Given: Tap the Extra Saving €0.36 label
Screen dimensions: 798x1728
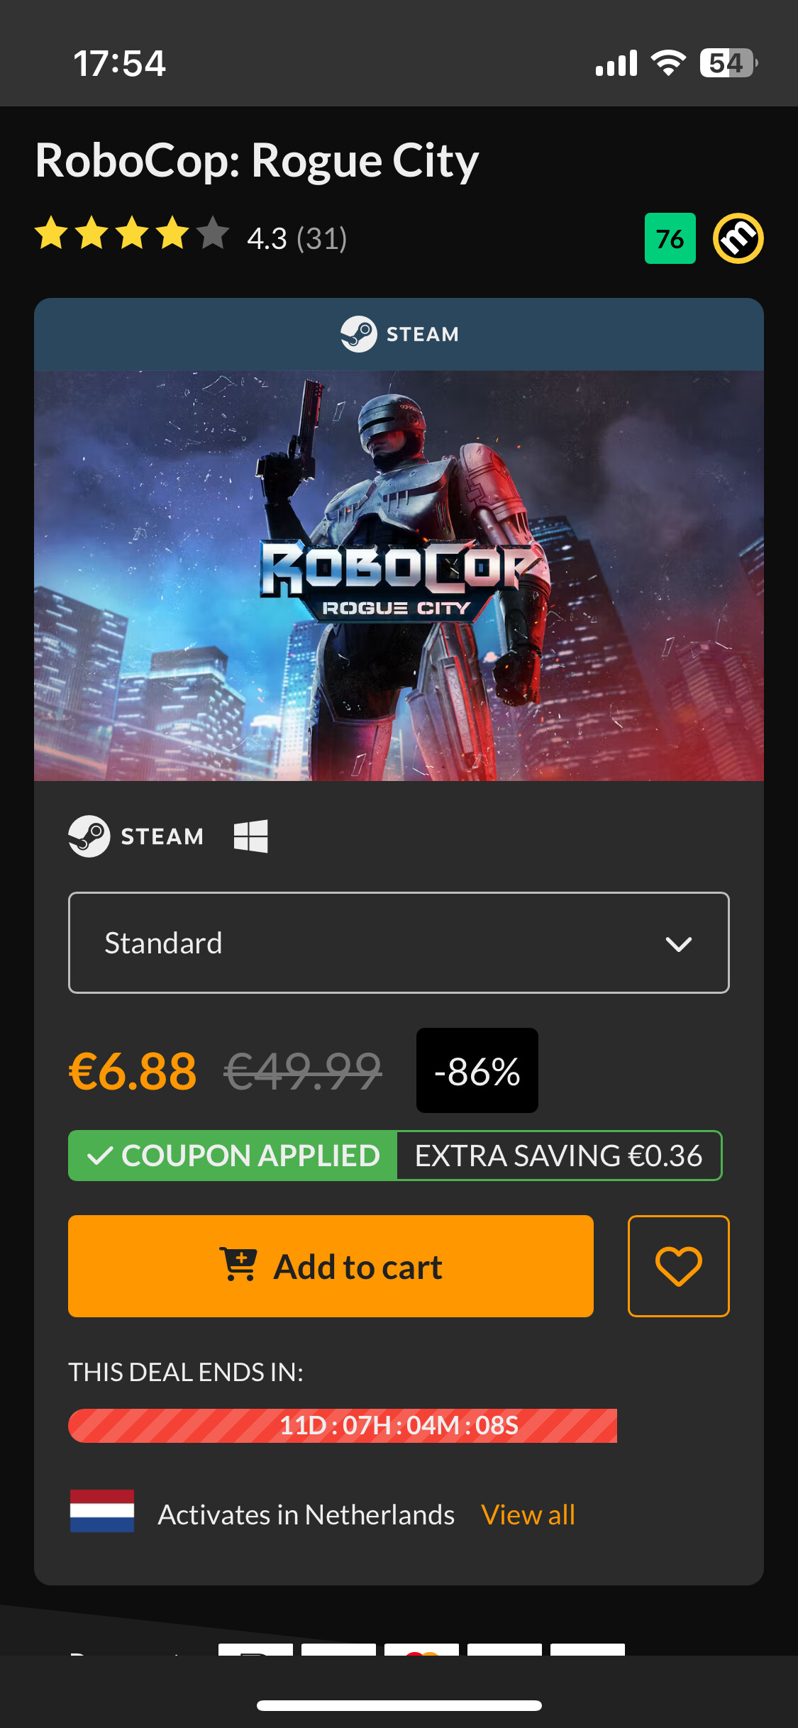Looking at the screenshot, I should [x=559, y=1156].
